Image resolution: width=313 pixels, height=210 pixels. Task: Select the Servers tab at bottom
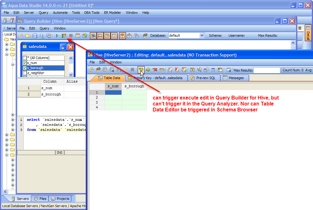click(20, 199)
